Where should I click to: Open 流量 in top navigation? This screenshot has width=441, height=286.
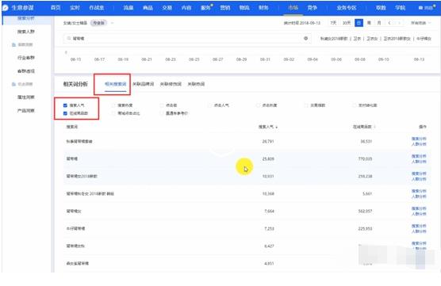pos(128,8)
